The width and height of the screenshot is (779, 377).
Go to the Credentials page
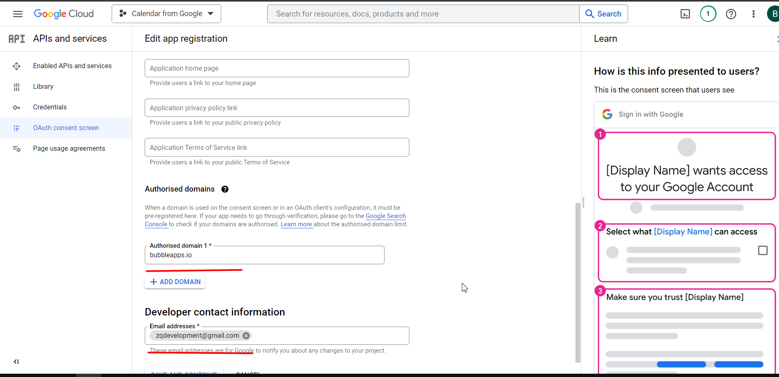50,107
